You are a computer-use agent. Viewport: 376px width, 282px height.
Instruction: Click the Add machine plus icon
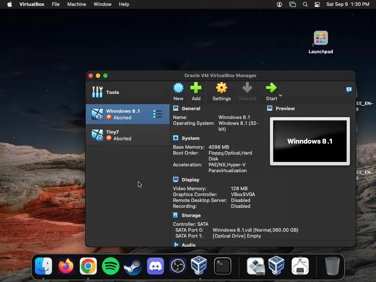[196, 88]
